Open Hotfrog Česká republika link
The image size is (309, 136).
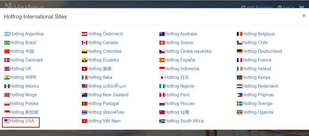tap(188, 51)
